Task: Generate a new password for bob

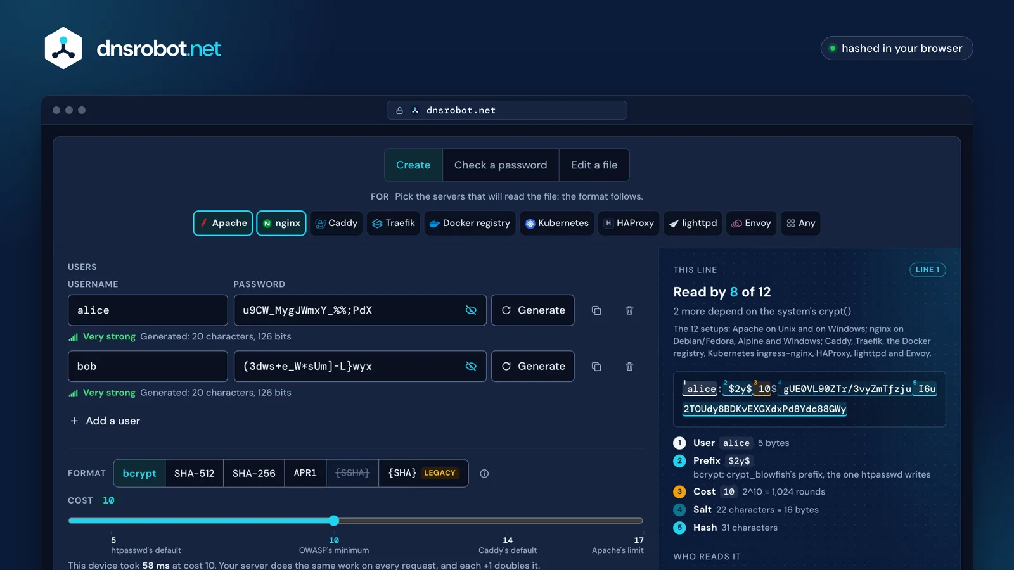Action: pyautogui.click(x=533, y=366)
